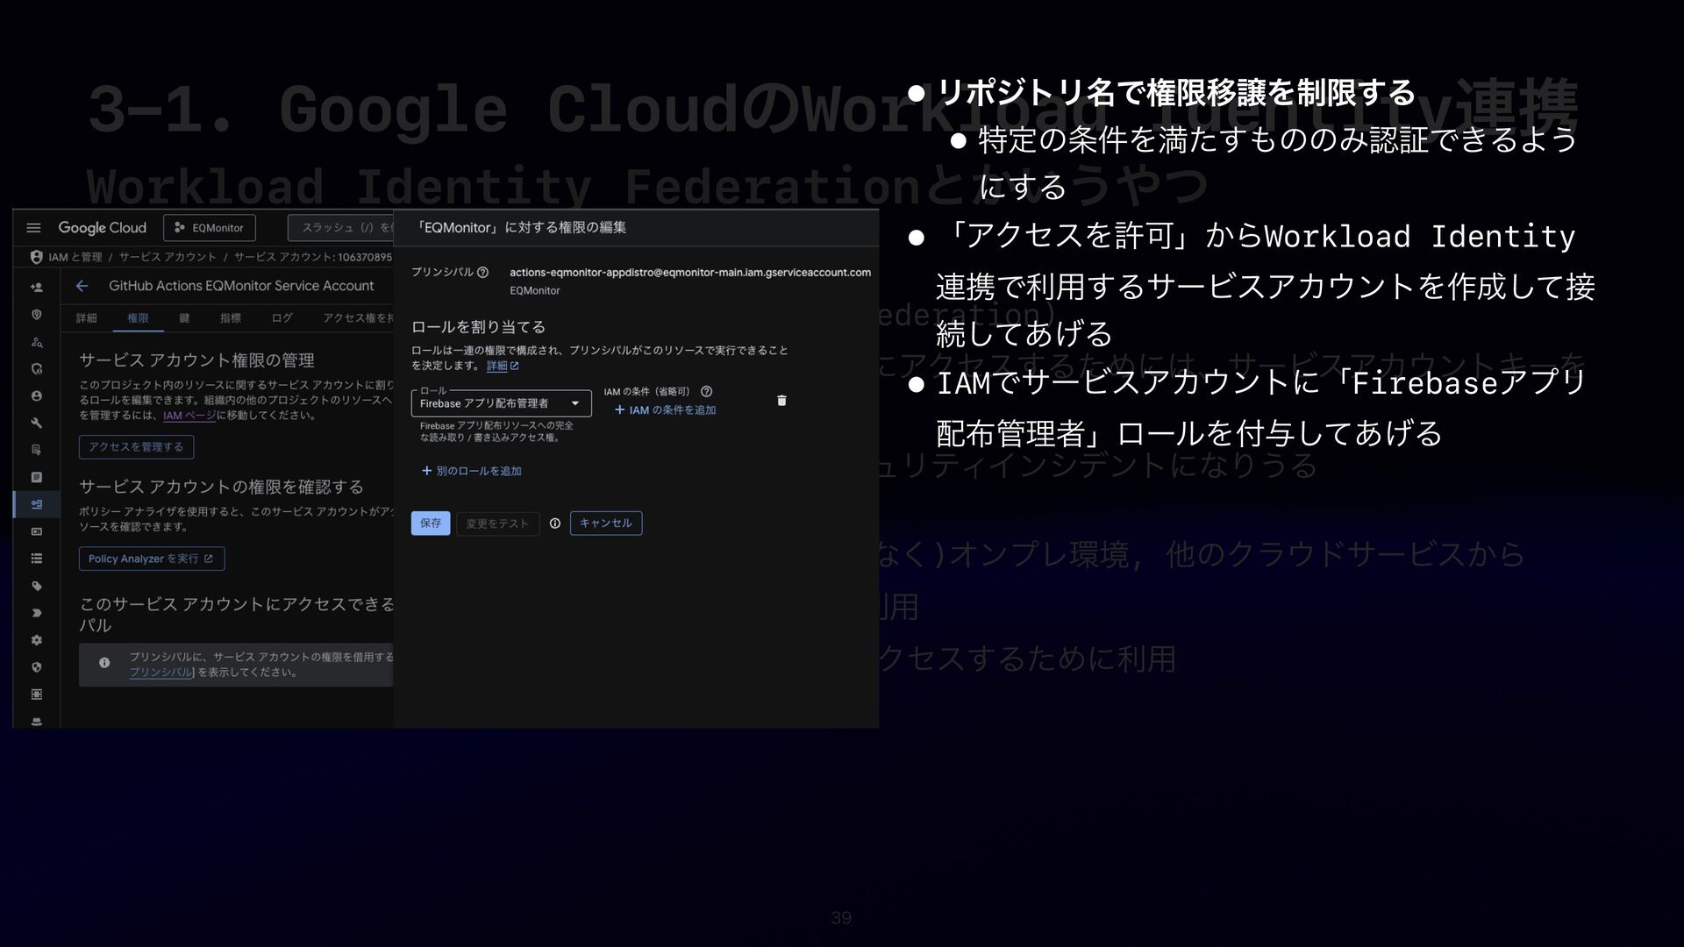Click the help icon beside IAM の条件
This screenshot has width=1684, height=947.
click(x=706, y=392)
